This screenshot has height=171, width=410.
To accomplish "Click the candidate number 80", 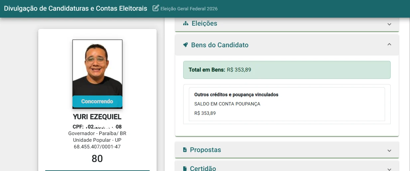I will click(x=97, y=159).
